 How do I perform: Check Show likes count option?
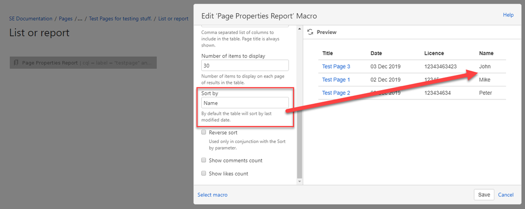pyautogui.click(x=203, y=173)
